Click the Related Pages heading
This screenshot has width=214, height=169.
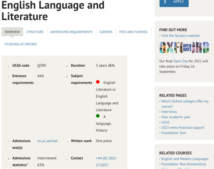(x=173, y=95)
